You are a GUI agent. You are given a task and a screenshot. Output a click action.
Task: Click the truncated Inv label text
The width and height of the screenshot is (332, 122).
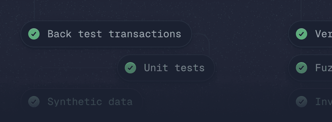click(323, 102)
